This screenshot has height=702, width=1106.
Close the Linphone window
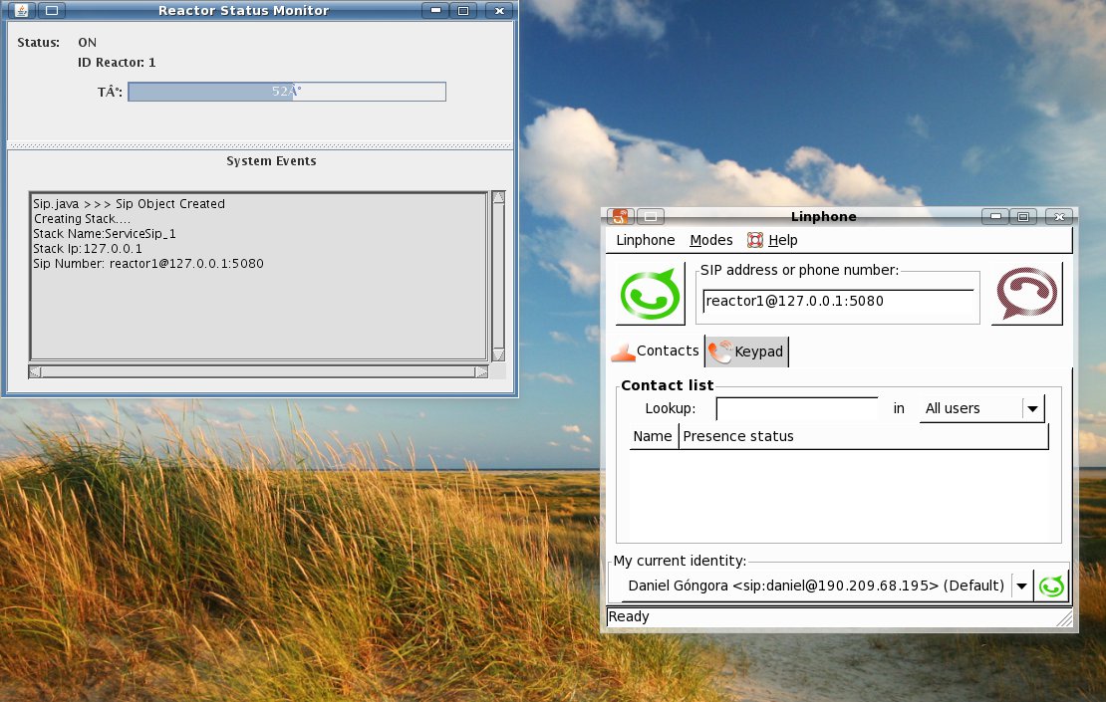1059,216
